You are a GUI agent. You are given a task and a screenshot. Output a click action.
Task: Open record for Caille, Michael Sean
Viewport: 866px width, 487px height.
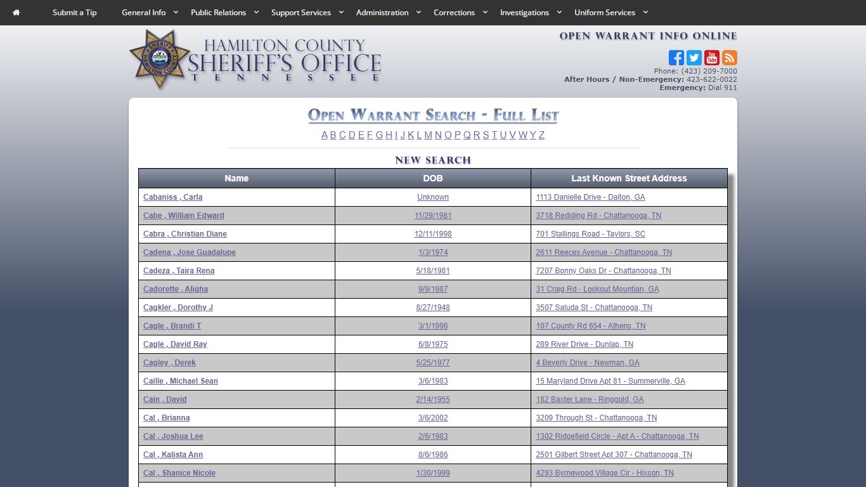coord(180,381)
